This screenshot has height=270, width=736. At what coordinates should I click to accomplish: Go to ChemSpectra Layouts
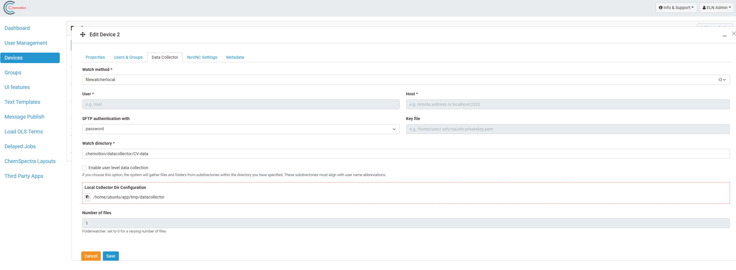[30, 161]
